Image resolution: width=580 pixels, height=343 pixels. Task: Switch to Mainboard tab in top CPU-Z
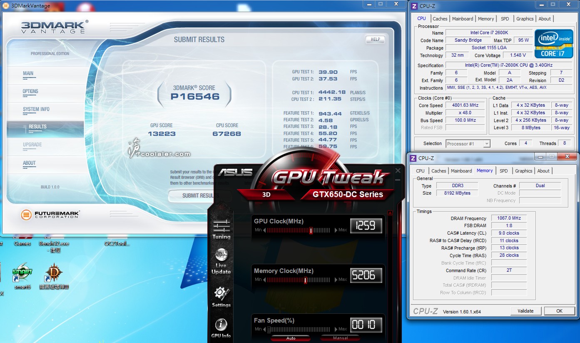(463, 19)
